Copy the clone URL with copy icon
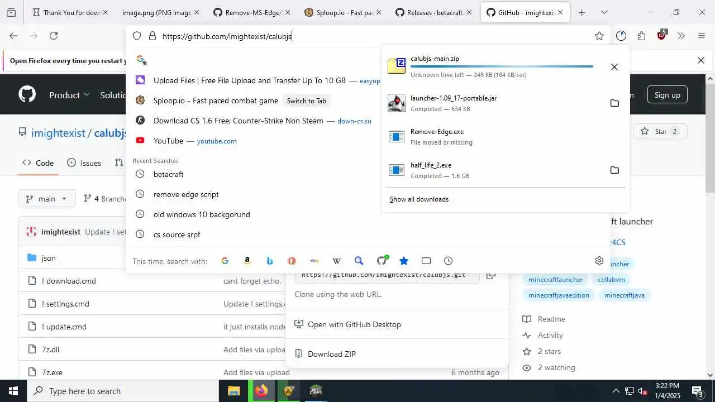715x402 pixels. [x=490, y=275]
